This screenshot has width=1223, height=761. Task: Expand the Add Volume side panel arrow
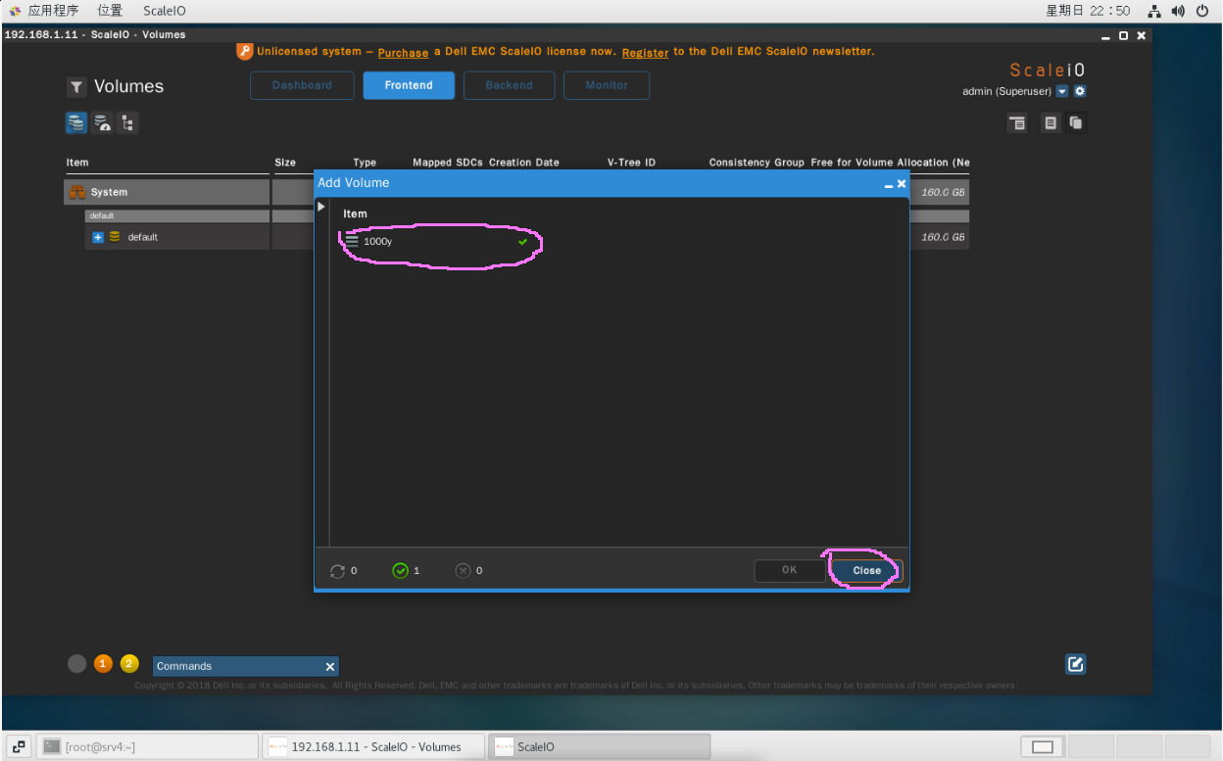coord(320,207)
